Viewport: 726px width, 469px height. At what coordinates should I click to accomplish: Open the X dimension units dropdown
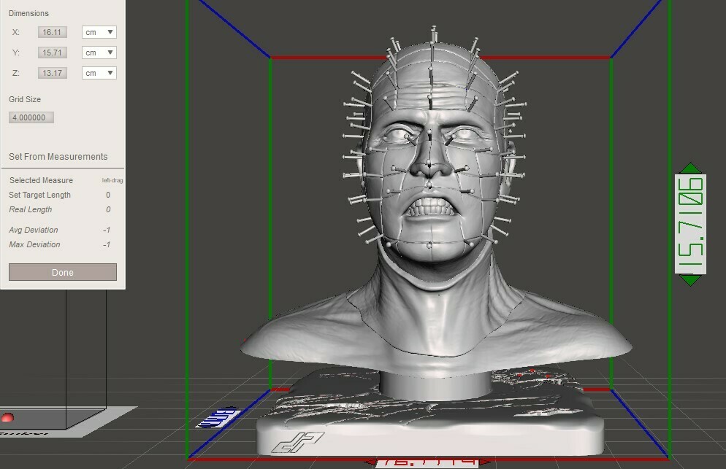click(x=99, y=31)
